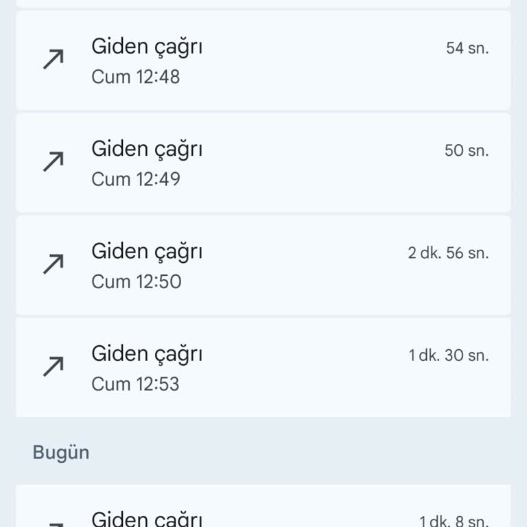Tap the 1 dk. 30 sn. duration text
Image resolution: width=527 pixels, height=527 pixels.
(449, 355)
